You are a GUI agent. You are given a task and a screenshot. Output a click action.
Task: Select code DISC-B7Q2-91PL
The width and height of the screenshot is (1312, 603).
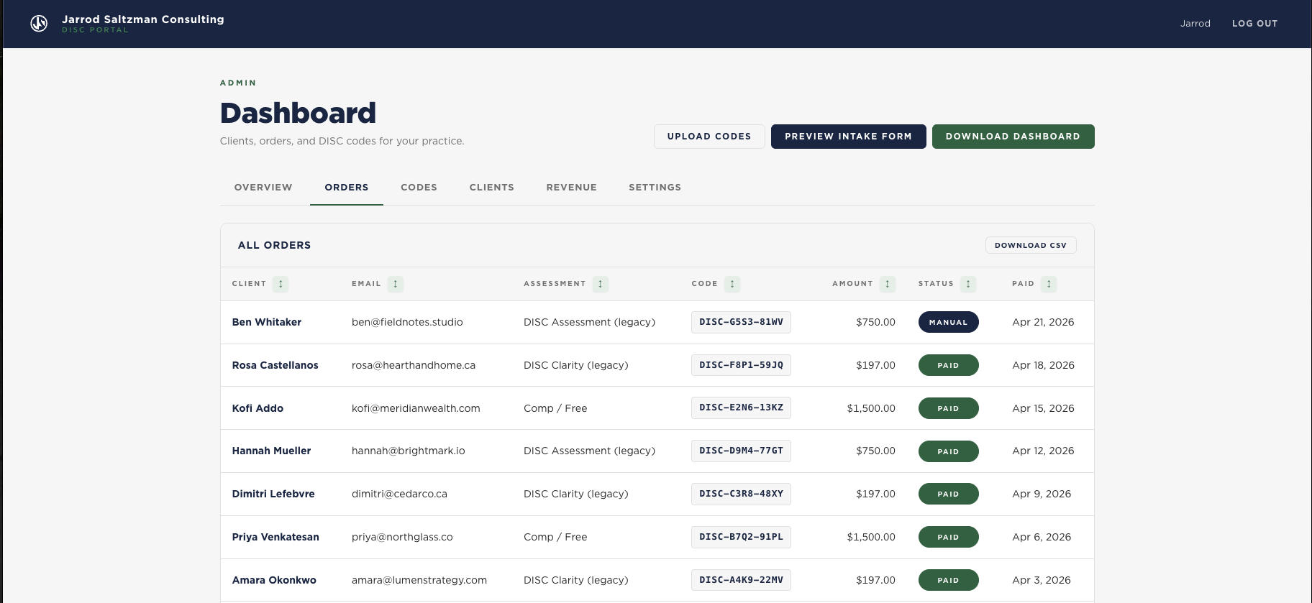coord(741,537)
